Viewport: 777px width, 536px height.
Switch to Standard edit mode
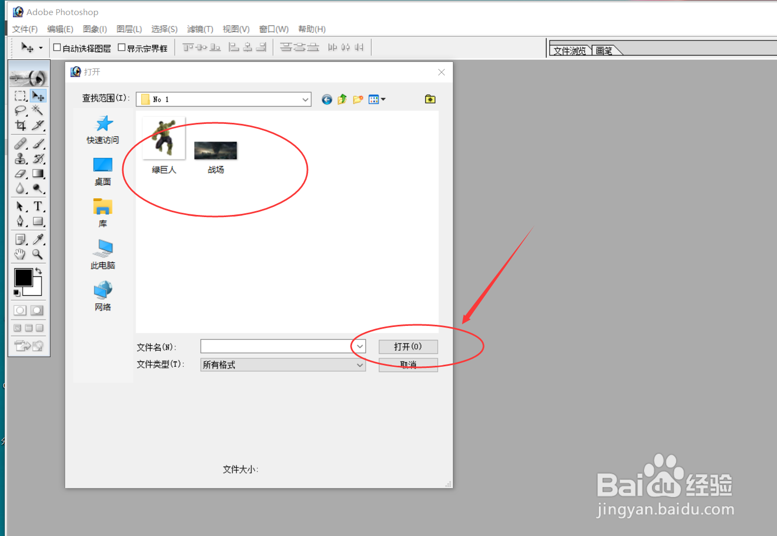(20, 310)
